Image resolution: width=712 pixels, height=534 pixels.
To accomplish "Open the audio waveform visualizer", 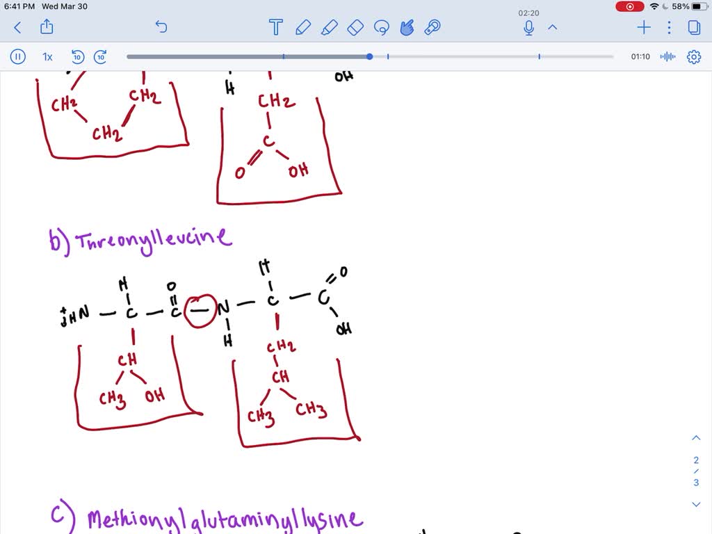I will (667, 57).
